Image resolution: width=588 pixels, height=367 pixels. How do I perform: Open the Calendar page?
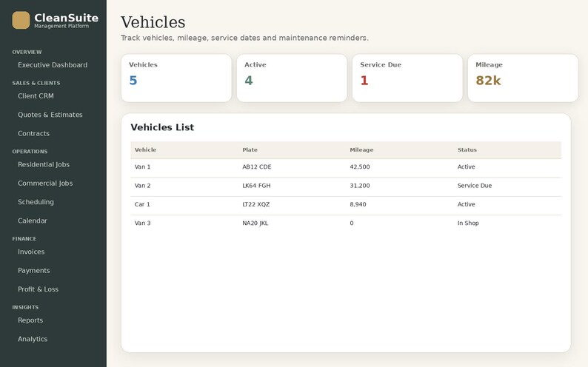pyautogui.click(x=33, y=220)
